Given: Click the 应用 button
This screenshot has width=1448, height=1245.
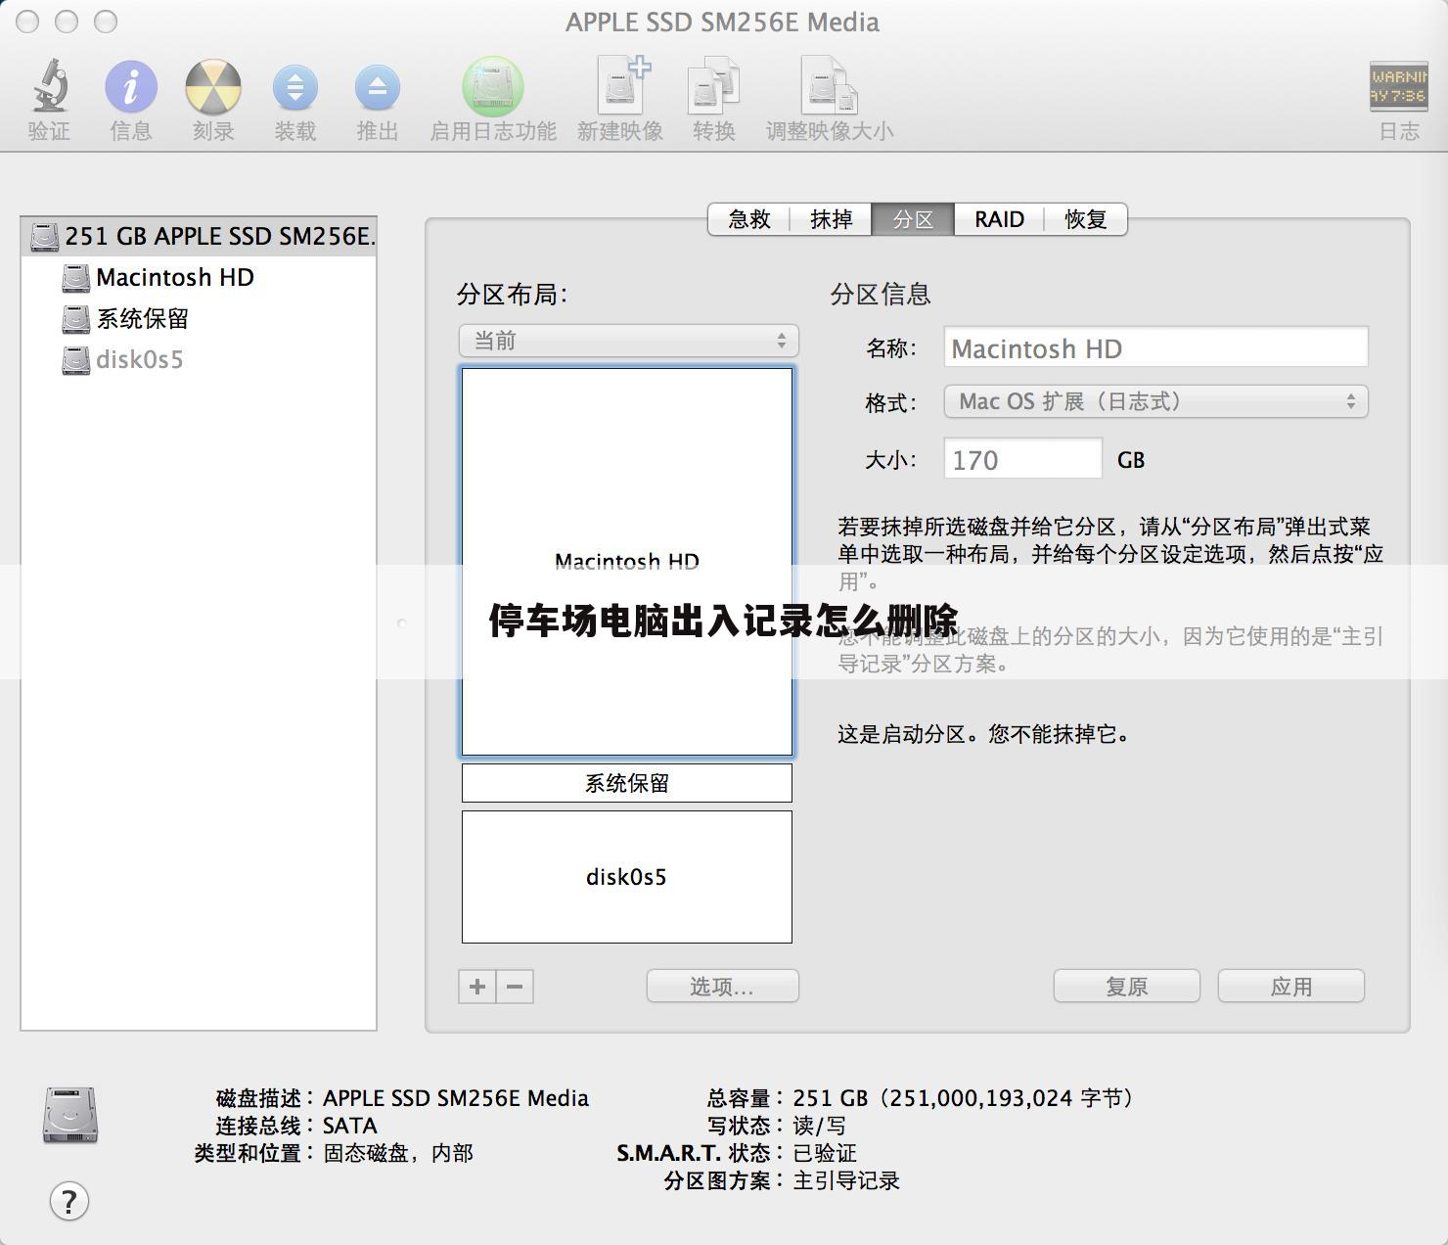Looking at the screenshot, I should point(1291,987).
